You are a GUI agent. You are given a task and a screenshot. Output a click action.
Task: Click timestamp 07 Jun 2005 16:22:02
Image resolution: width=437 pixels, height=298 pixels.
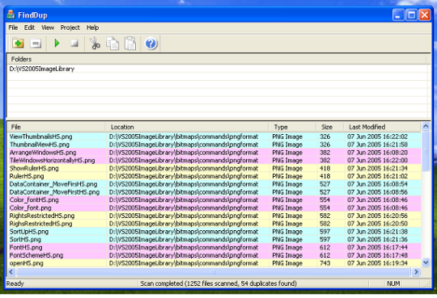coord(377,136)
